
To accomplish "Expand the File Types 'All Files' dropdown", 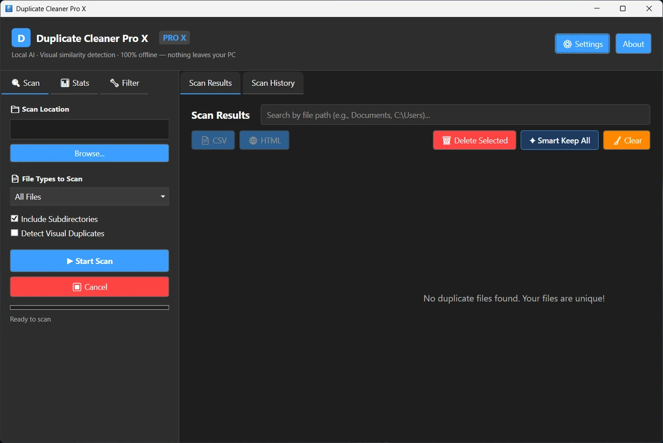I will tap(90, 197).
